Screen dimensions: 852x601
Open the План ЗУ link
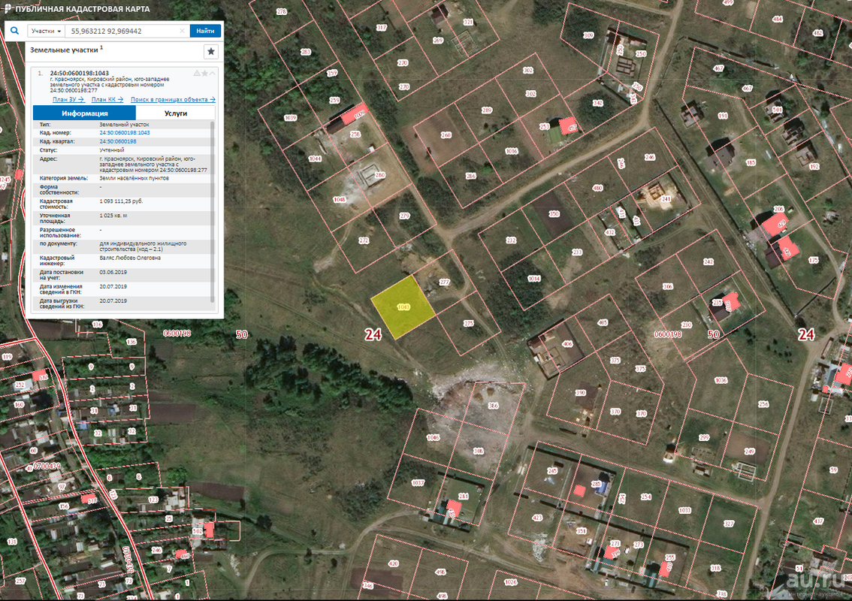click(x=68, y=99)
